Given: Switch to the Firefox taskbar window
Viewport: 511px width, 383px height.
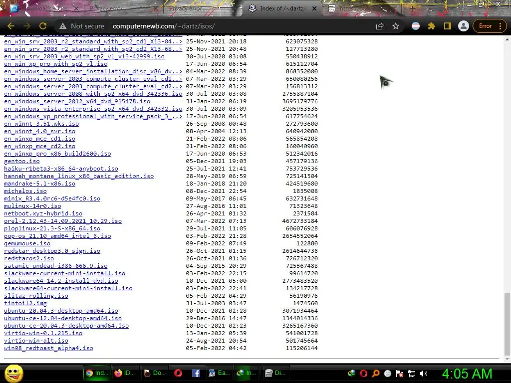Looking at the screenshot, I should click(125, 373).
